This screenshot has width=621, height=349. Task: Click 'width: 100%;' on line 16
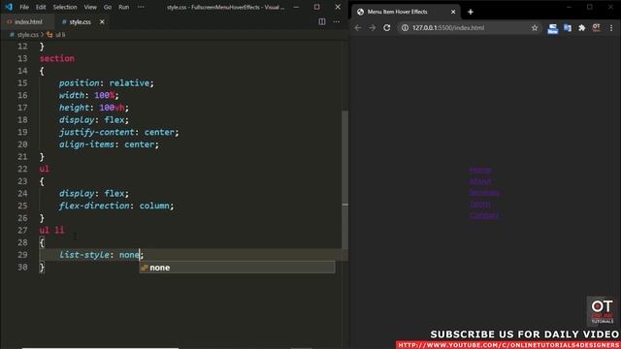pos(88,95)
